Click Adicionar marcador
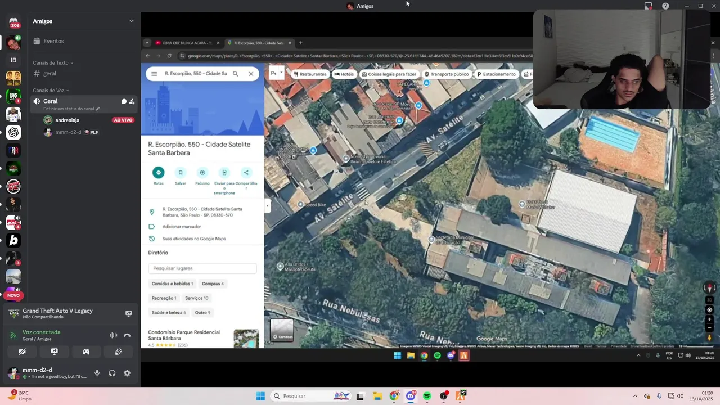The width and height of the screenshot is (720, 405). pyautogui.click(x=182, y=227)
